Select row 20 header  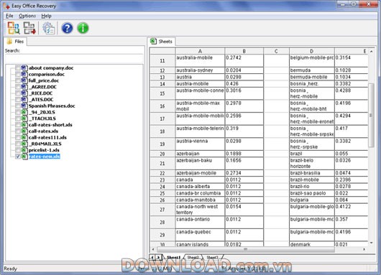click(162, 154)
